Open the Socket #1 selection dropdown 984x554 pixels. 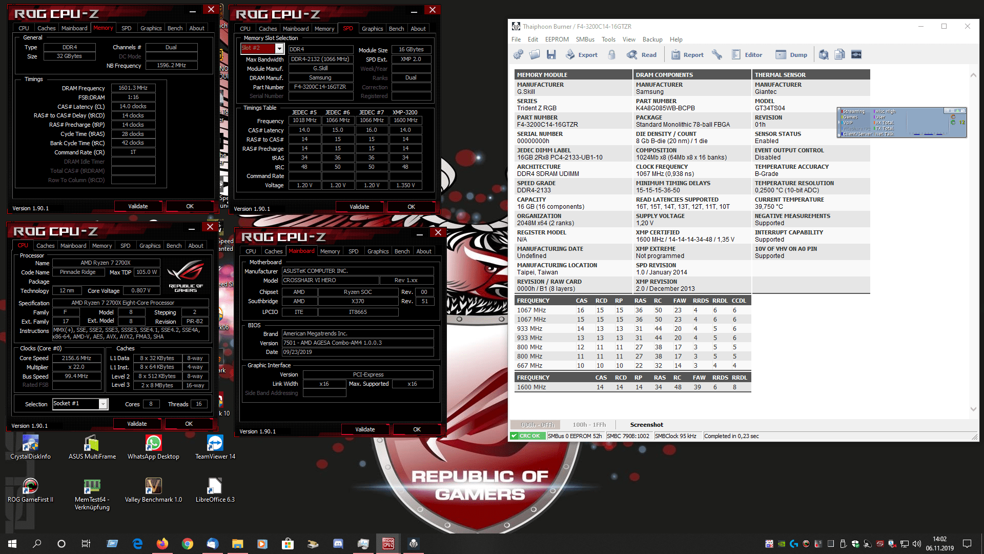(x=103, y=404)
